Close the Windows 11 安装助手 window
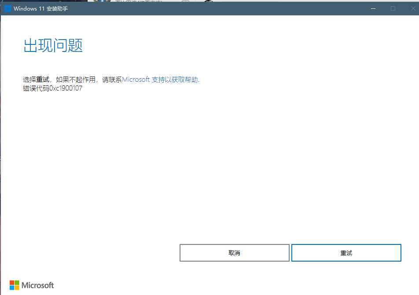This screenshot has height=295, width=419. (x=413, y=8)
